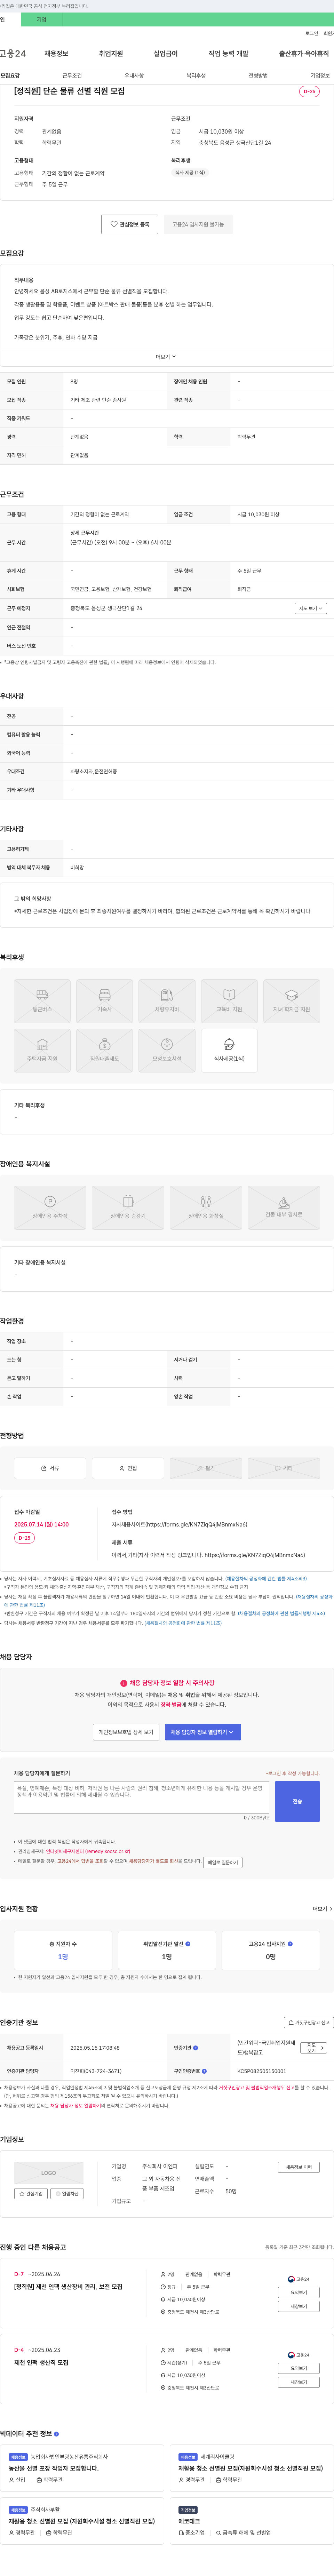Open the 개인정보보호법 상세 보기 button
334x2576 pixels.
tap(126, 1732)
